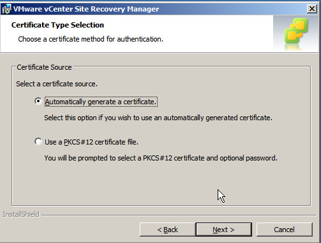Click the 'Choose a certificate method for authentication' text
This screenshot has height=243, width=321.
[x=91, y=39]
